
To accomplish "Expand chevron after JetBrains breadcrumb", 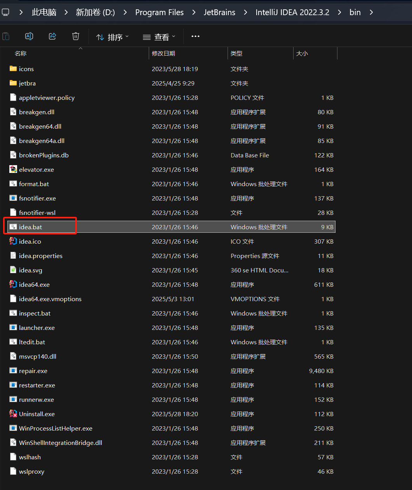I will click(245, 12).
